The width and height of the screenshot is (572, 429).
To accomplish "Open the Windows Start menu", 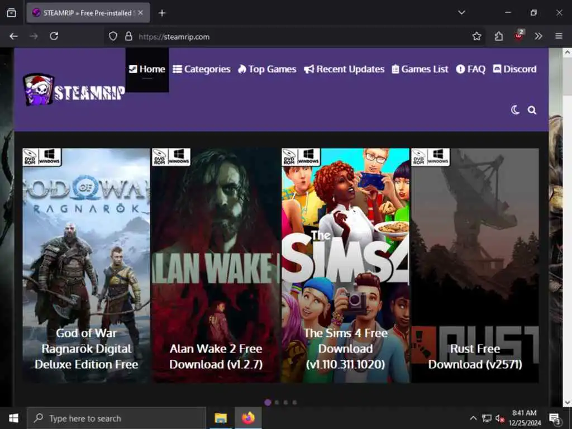I will pos(13,418).
